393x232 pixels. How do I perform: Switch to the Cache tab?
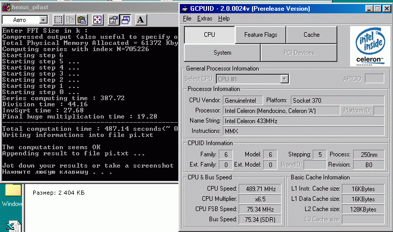click(x=312, y=35)
